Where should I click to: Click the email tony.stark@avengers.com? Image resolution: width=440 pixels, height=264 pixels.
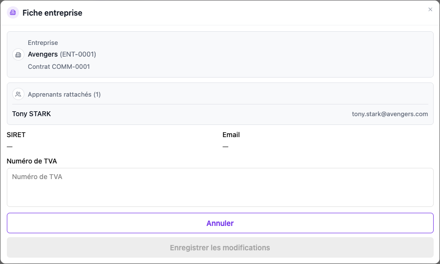point(390,114)
